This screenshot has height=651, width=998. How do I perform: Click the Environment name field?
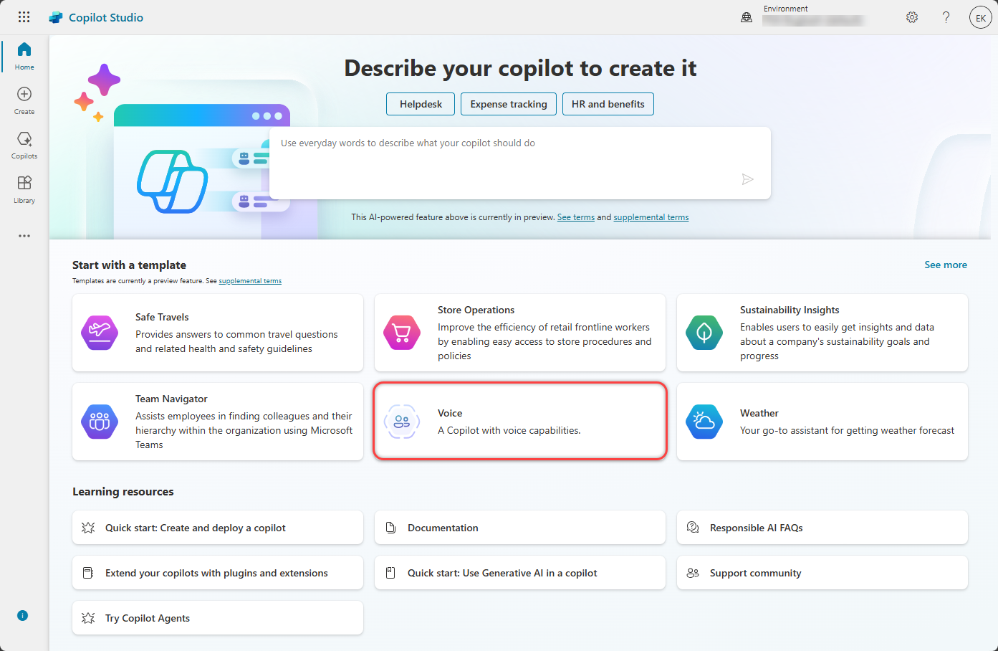click(812, 21)
